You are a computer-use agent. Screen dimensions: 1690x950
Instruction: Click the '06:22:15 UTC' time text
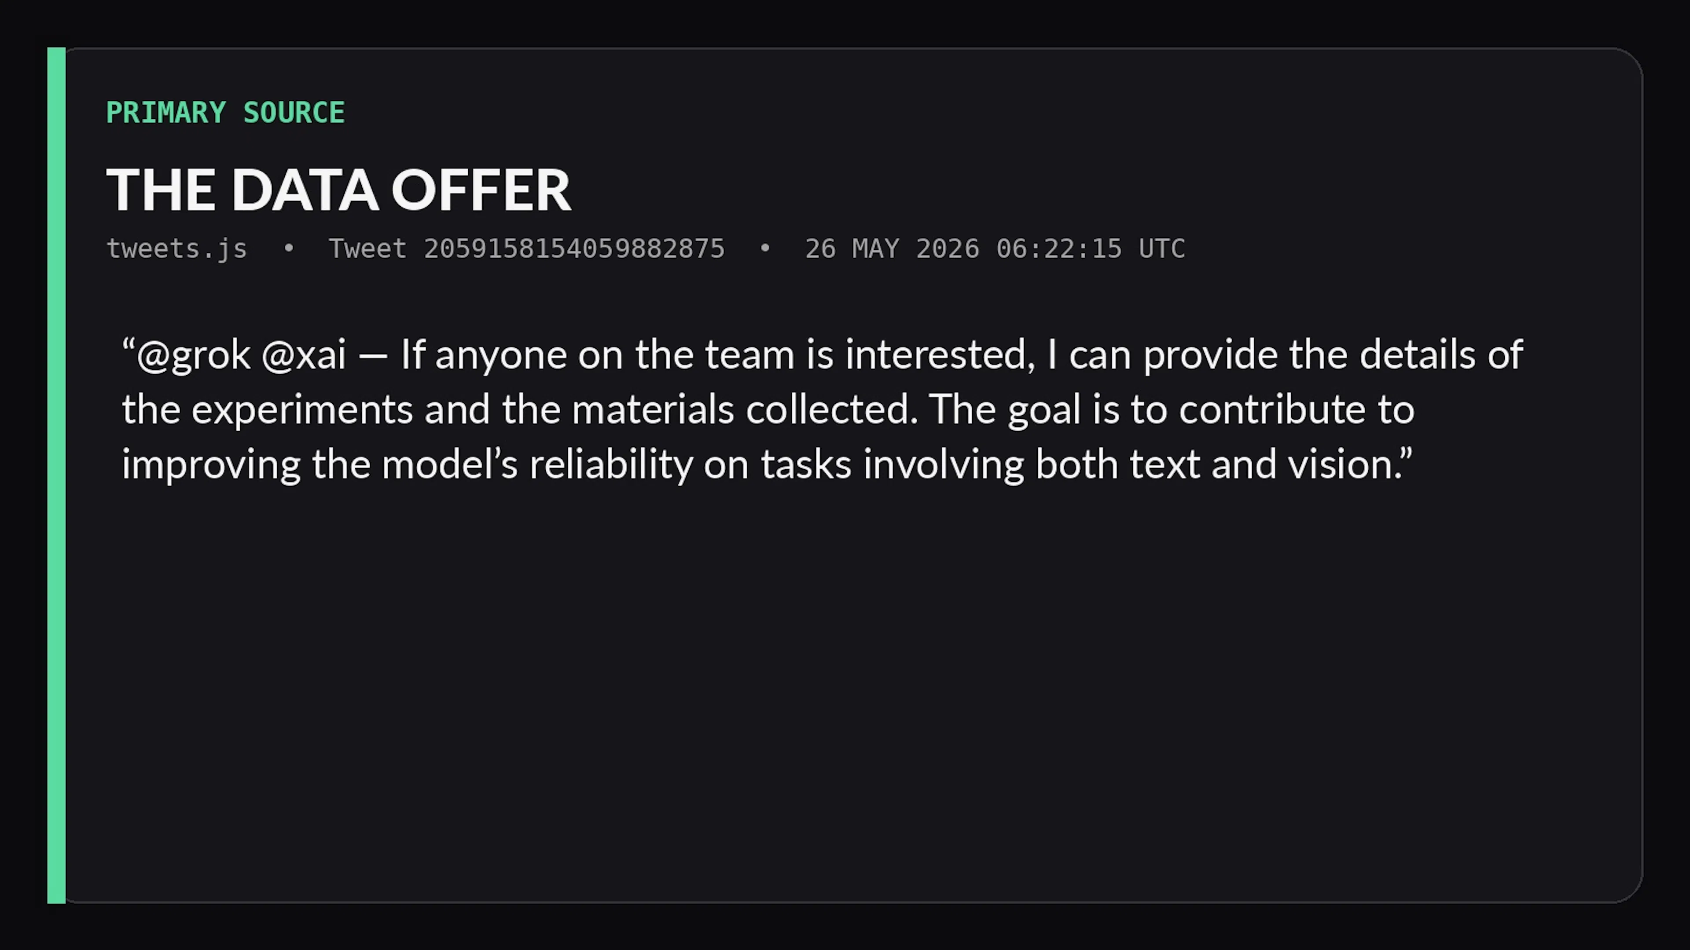coord(1091,249)
